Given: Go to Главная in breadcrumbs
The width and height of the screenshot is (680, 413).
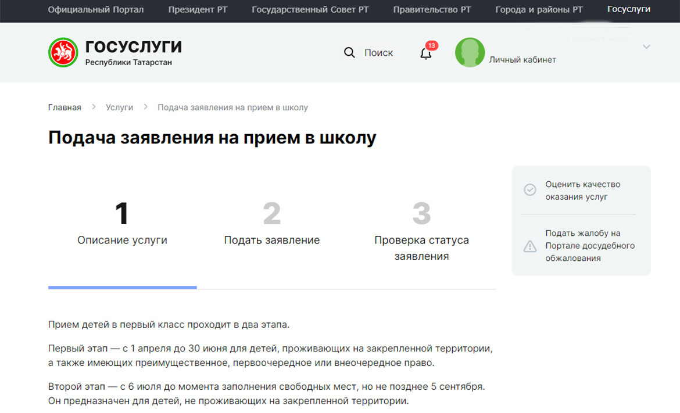Looking at the screenshot, I should (x=65, y=107).
